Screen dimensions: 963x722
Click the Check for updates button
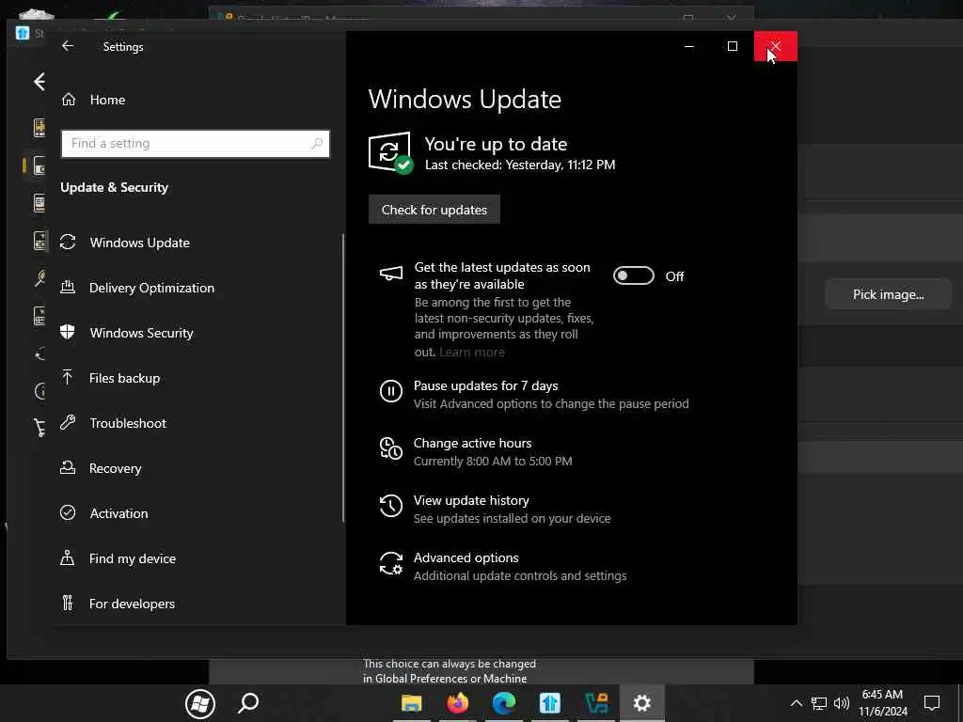coord(434,210)
